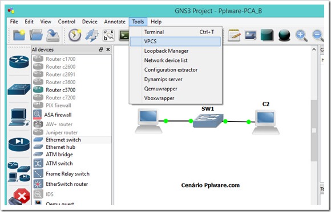This screenshot has height=212, width=331.
Task: Open Loopback Manager from Tools menu
Action: pyautogui.click(x=176, y=51)
